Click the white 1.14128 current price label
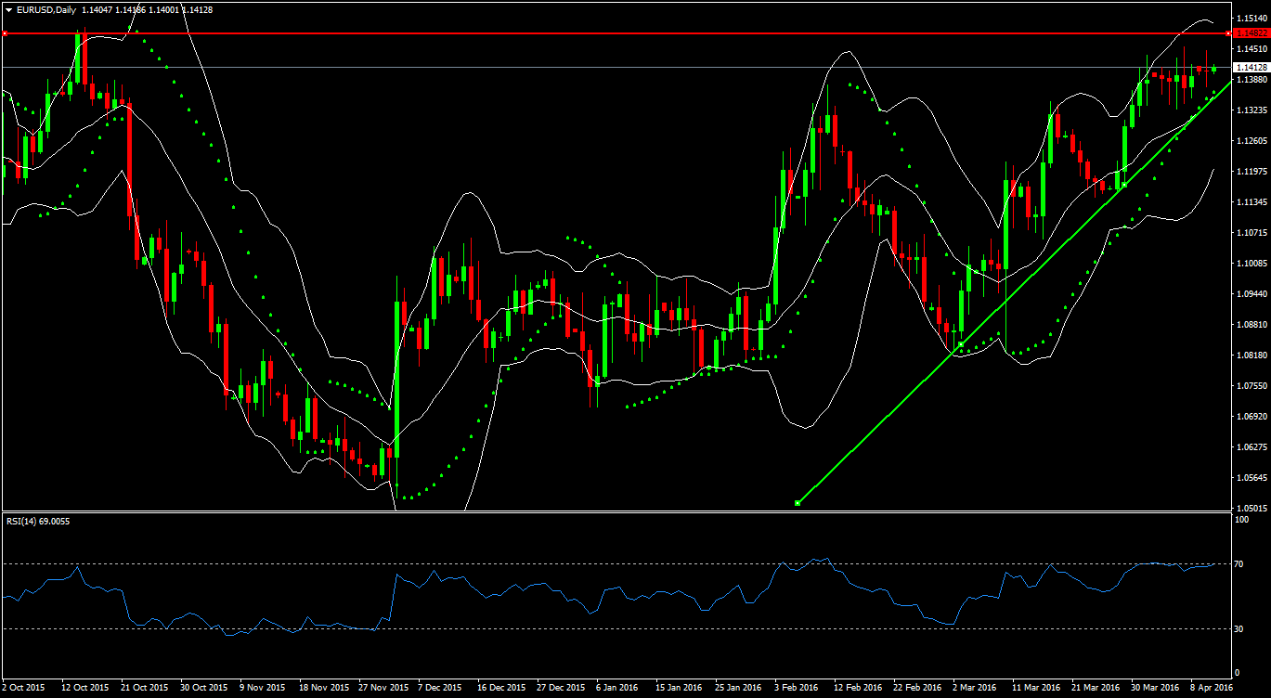Screen dimensions: 1271x698 (1251, 68)
